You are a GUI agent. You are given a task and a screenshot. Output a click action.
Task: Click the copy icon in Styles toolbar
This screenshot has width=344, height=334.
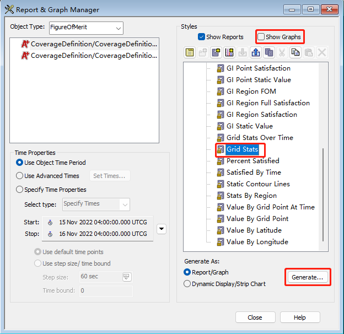pos(295,52)
